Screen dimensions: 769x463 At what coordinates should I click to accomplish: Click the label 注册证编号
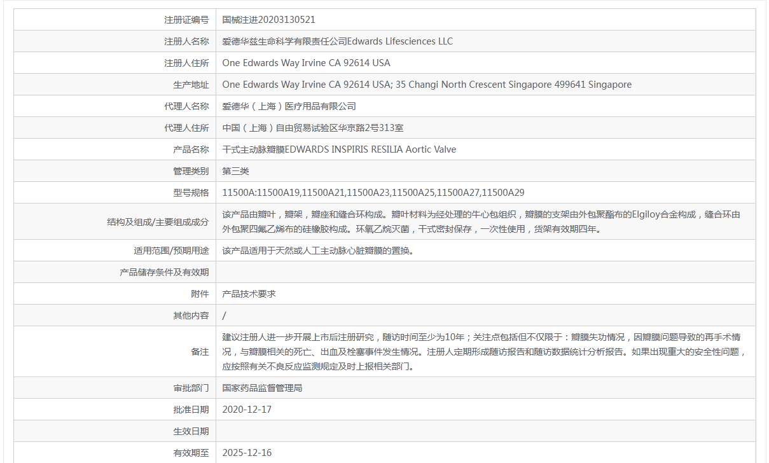186,20
